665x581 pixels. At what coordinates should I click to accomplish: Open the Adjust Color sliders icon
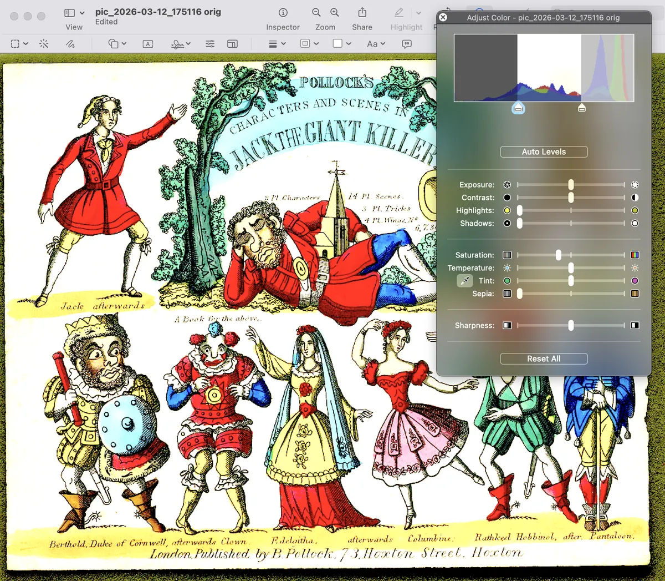click(210, 43)
